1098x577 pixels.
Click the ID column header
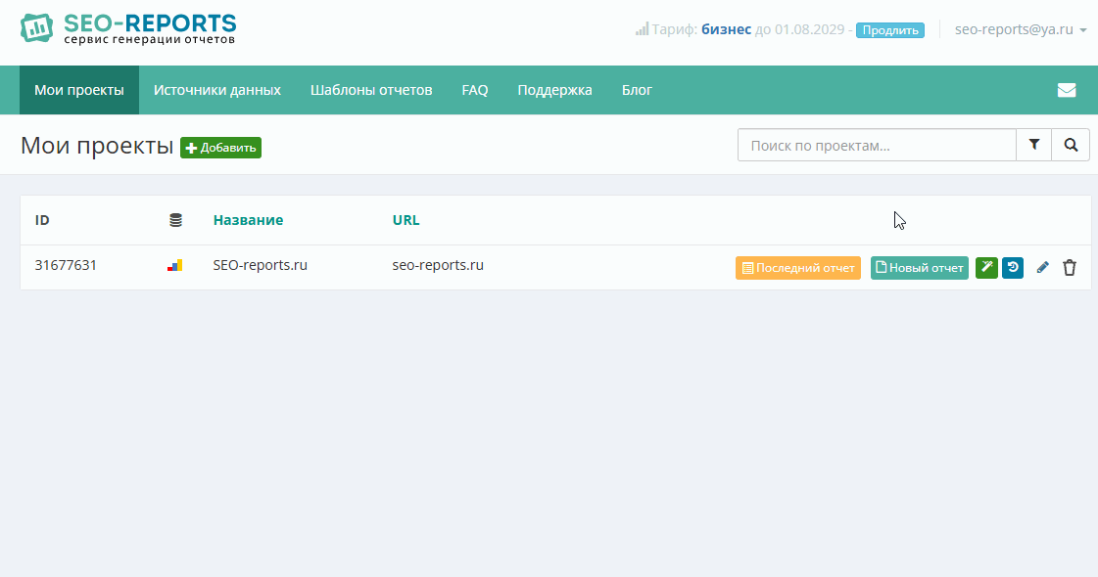(42, 220)
